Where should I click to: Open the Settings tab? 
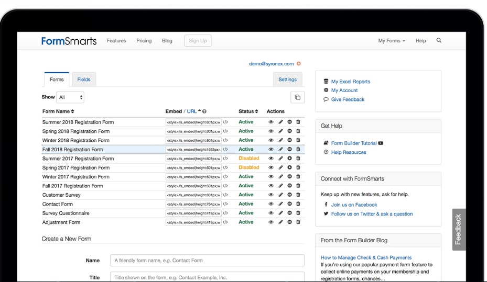pyautogui.click(x=288, y=80)
